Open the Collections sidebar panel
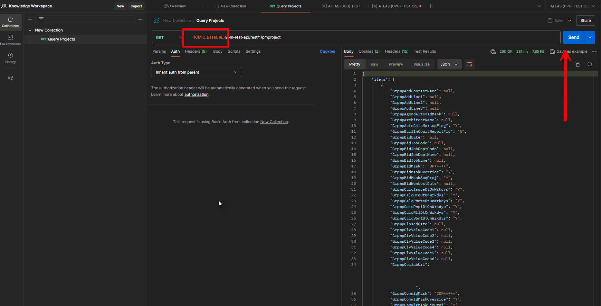The width and height of the screenshot is (601, 306). [x=10, y=22]
